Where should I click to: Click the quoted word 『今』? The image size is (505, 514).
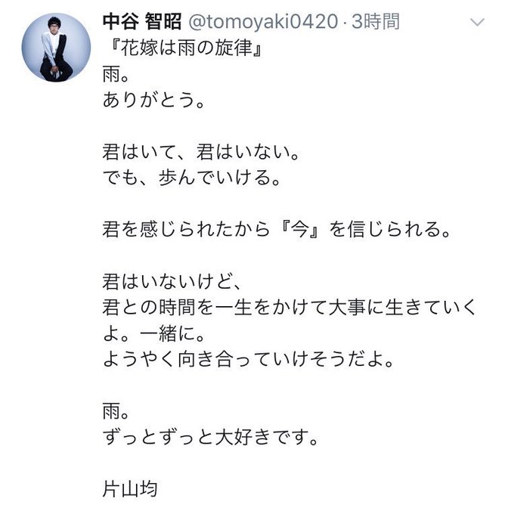coord(299,229)
